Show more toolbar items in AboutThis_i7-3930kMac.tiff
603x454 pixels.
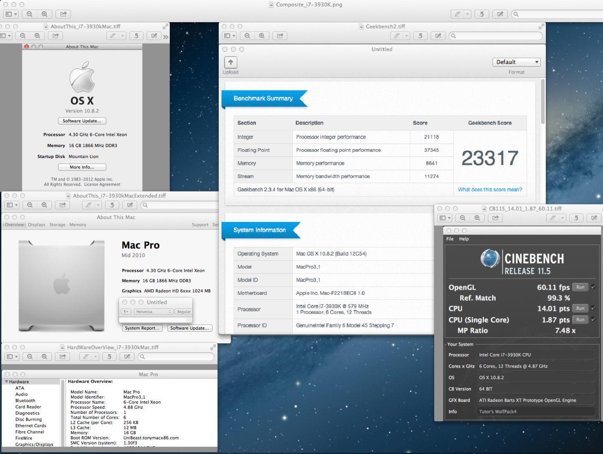point(166,36)
